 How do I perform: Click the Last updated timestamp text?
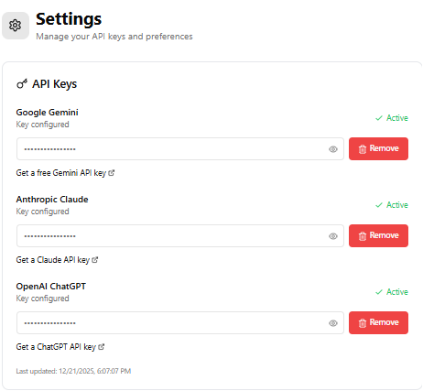click(73, 371)
